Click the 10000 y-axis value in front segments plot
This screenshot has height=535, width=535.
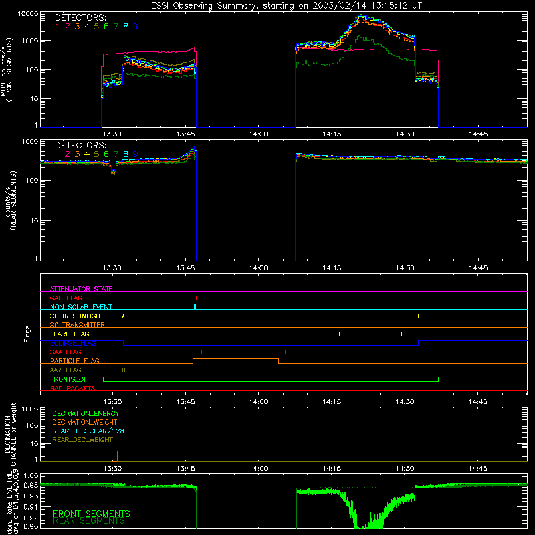[x=27, y=14]
